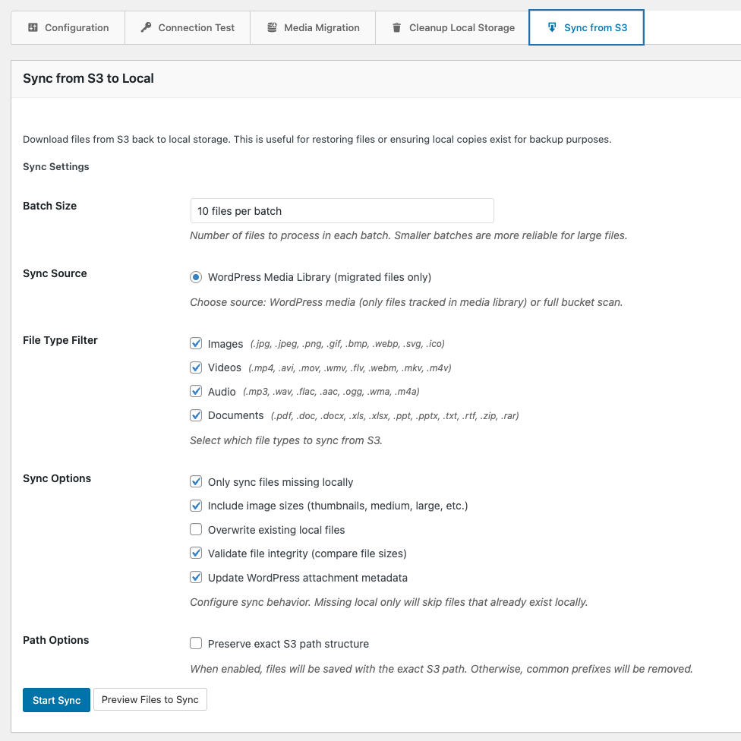The height and width of the screenshot is (741, 741).
Task: Click the Media Migration database icon
Action: point(272,27)
